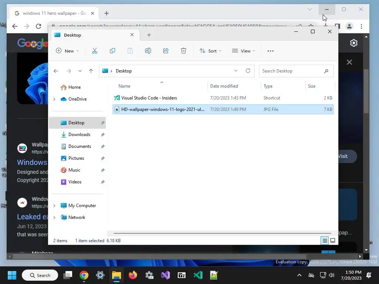Click the taskbar clock 1:50 PM
The width and height of the screenshot is (379, 284).
point(351,275)
